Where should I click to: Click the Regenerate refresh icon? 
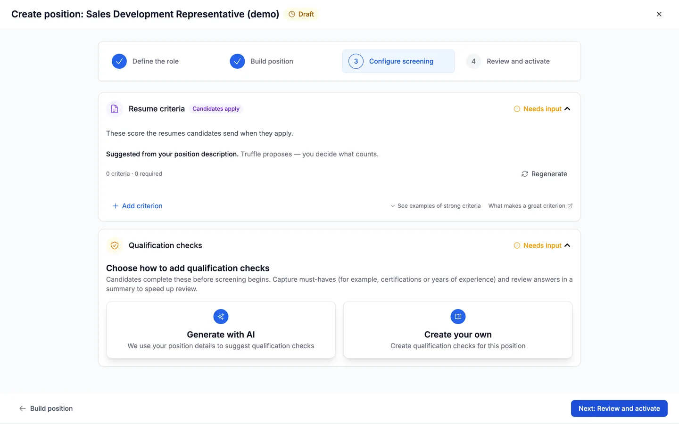(525, 174)
